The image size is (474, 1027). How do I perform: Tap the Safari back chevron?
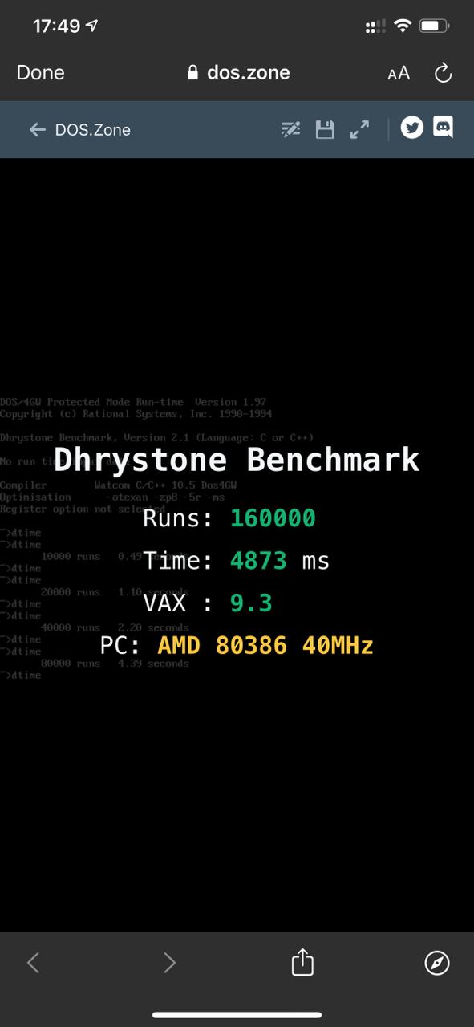click(33, 962)
